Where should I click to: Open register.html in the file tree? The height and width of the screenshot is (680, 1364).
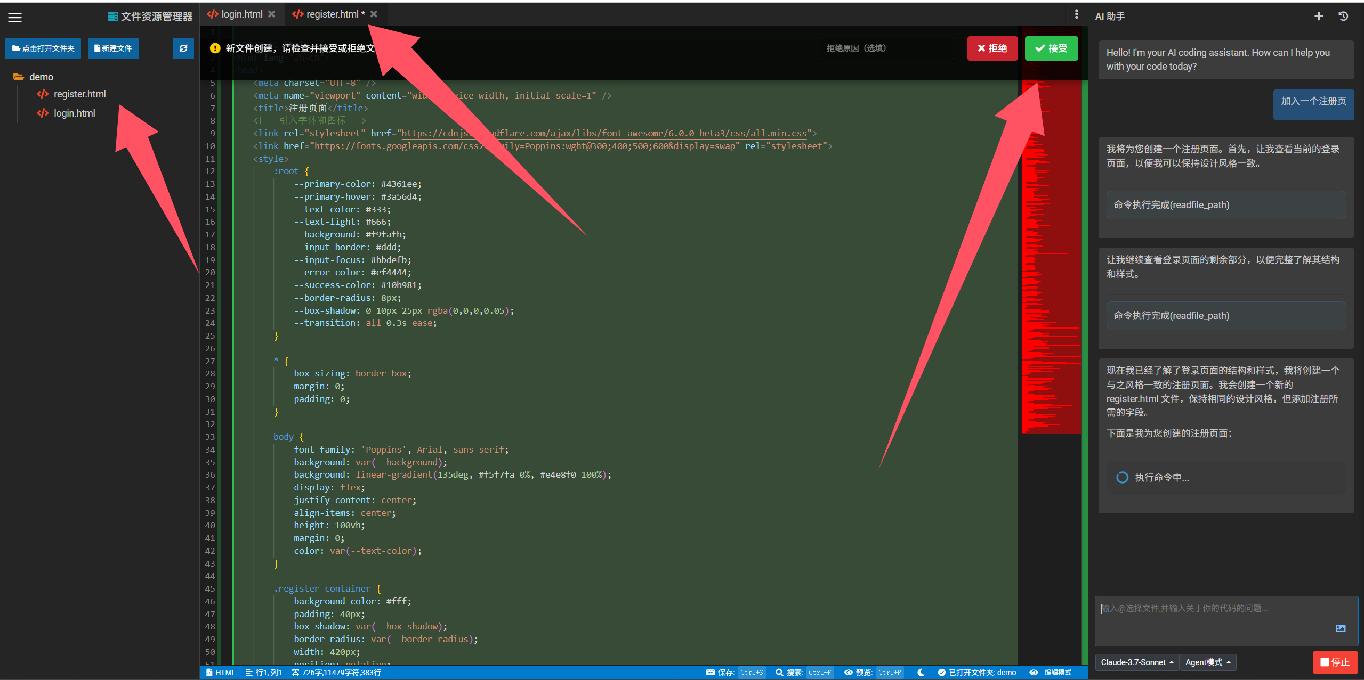71,94
